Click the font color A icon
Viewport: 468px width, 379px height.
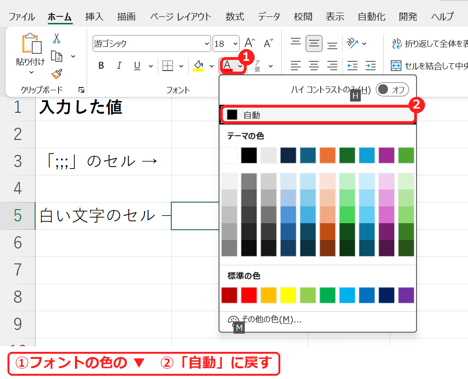click(227, 66)
